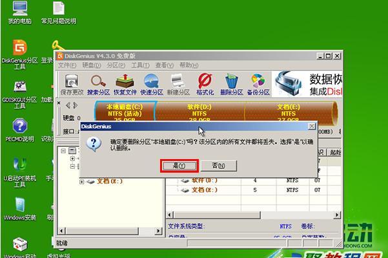Image resolution: width=388 pixels, height=258 pixels.
Task: Open the 分区(P) menu
Action: (x=116, y=65)
